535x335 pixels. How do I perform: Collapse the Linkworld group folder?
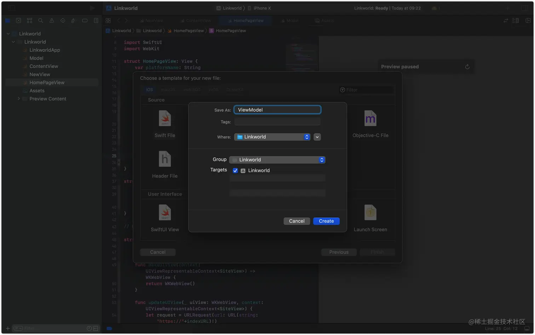click(13, 42)
